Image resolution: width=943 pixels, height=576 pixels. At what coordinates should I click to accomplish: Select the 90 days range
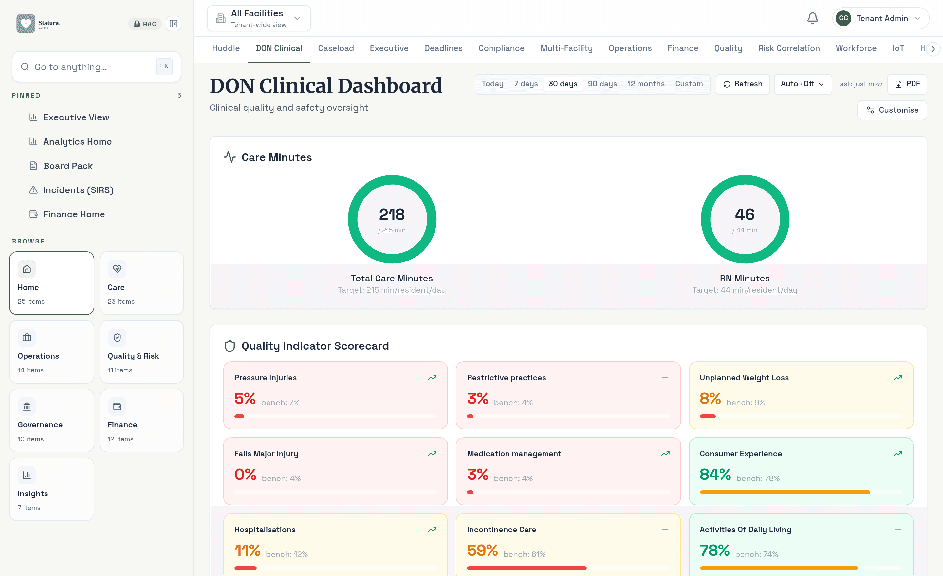tap(602, 84)
